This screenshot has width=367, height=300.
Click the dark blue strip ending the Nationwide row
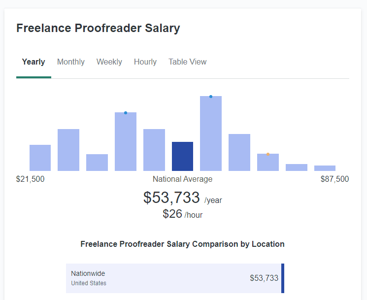283,278
